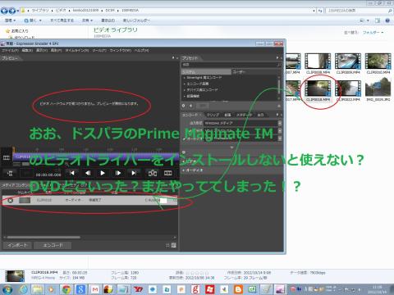
Task: Select the Output tab in settings panel
Action: coord(260,115)
